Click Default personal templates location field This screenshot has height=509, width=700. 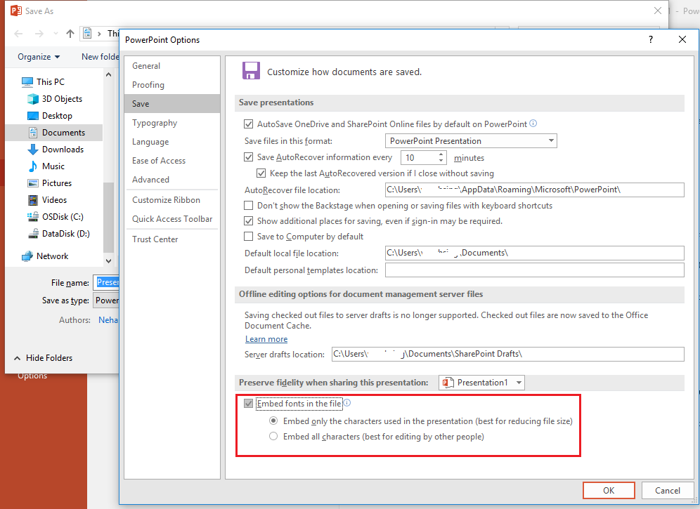534,270
